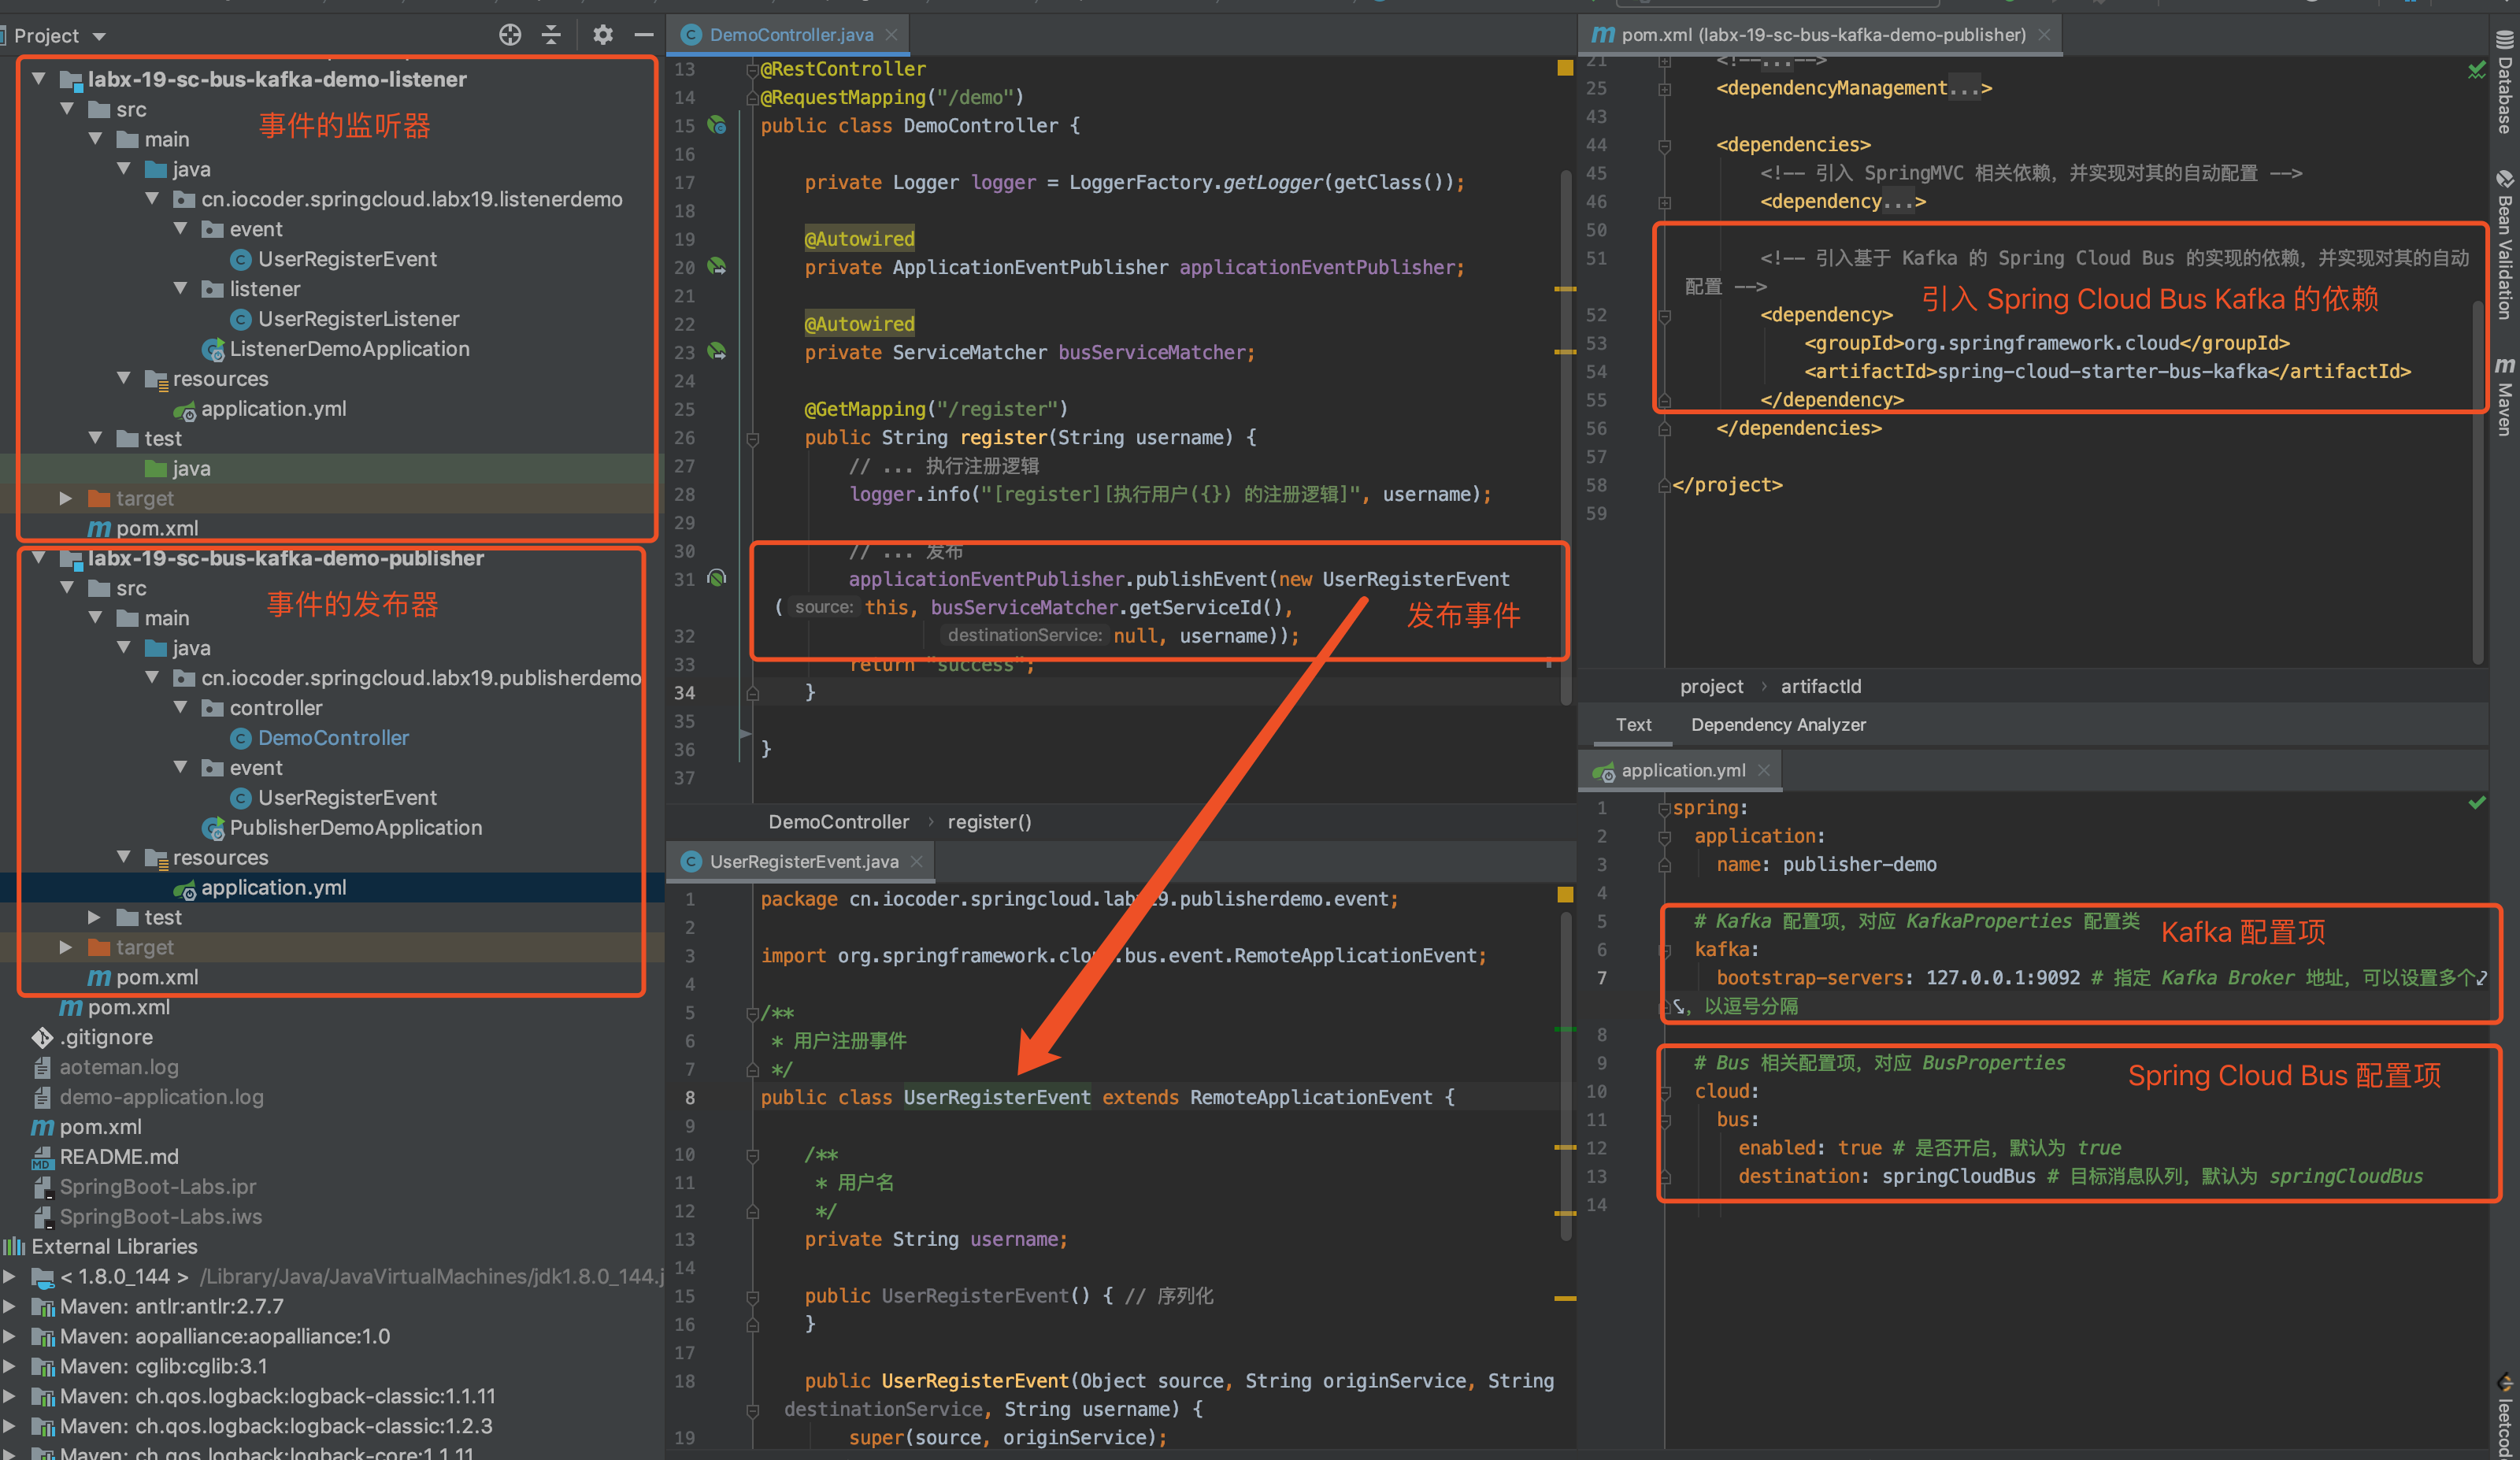Open Project panel settings gear
The image size is (2520, 1460).
tap(602, 35)
